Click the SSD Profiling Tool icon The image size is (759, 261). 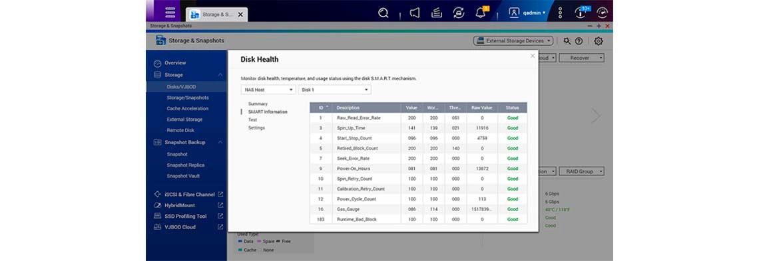coord(157,216)
